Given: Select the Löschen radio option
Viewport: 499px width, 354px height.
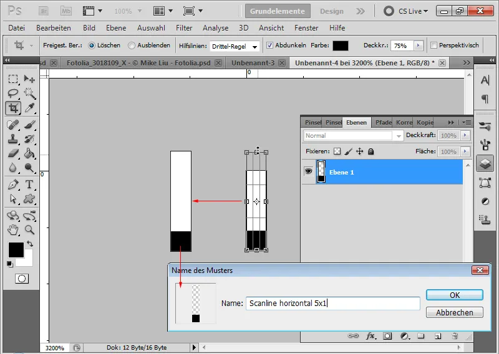Looking at the screenshot, I should pos(92,45).
